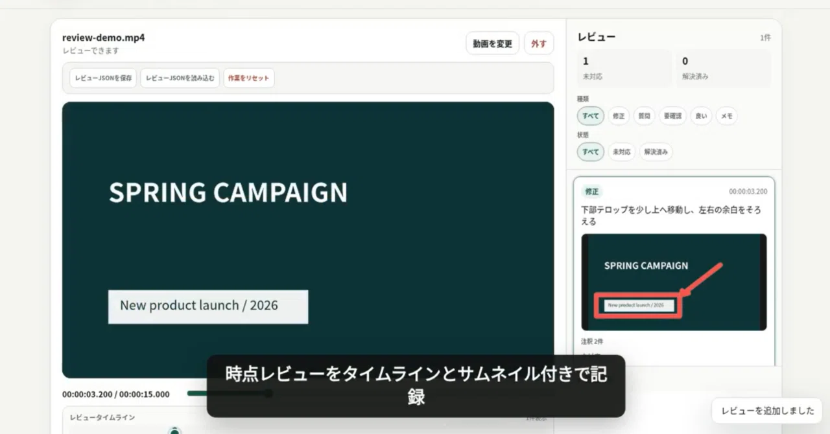Viewport: 830px width, 434px height.
Task: Open the SPRING CAMPAIGN thumbnail in the review card
Action: [674, 282]
